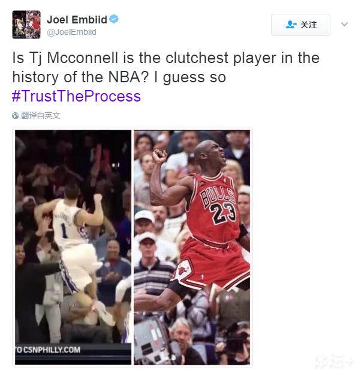
Task: Open the Joel Embiid display name link
Action: (x=77, y=20)
